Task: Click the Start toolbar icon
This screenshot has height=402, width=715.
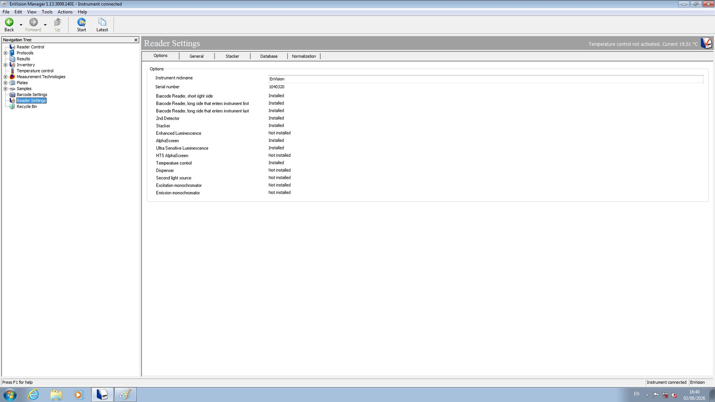Action: [x=82, y=22]
